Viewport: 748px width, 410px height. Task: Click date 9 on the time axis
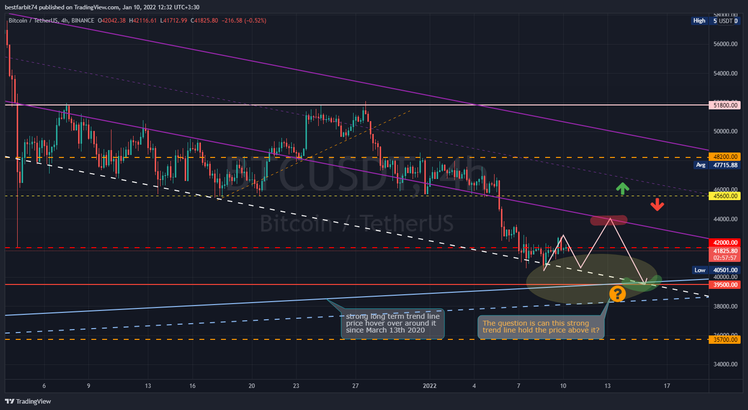pos(88,386)
